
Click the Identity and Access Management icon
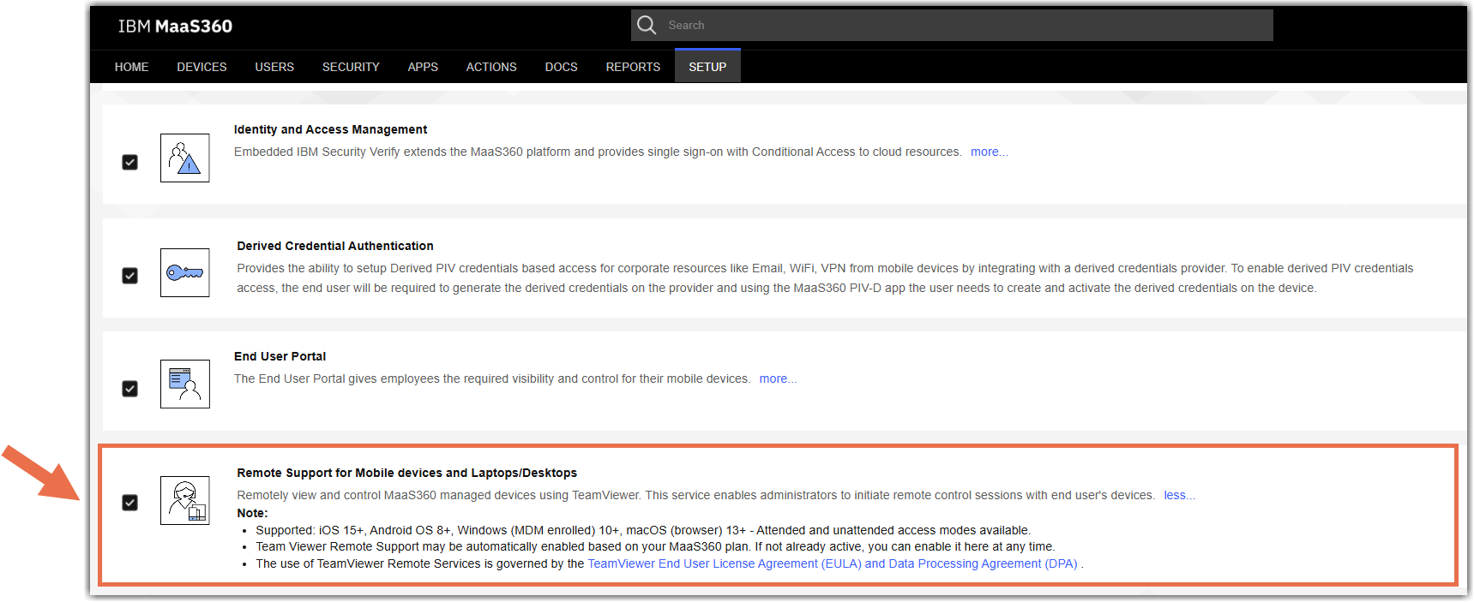(184, 158)
